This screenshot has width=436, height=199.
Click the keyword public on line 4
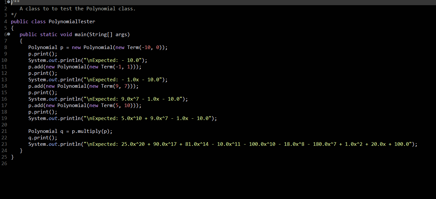pyautogui.click(x=19, y=21)
